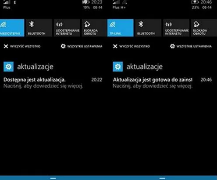This screenshot has width=217, height=180.
Task: Open right Wszystkie Ustawienia gear icon
Action: point(172,46)
